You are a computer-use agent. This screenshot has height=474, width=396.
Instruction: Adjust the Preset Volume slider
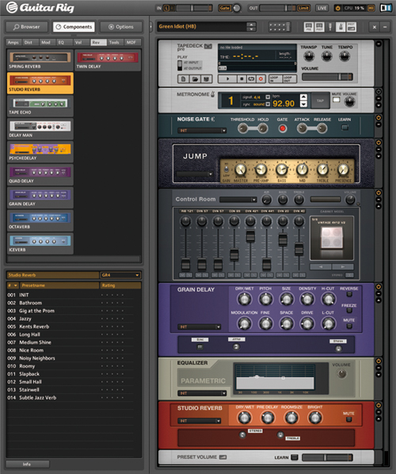point(327,457)
